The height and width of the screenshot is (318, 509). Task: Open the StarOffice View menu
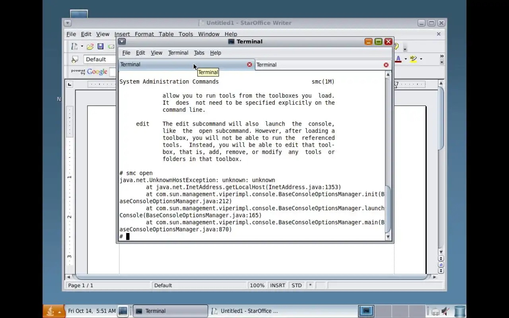tap(103, 34)
